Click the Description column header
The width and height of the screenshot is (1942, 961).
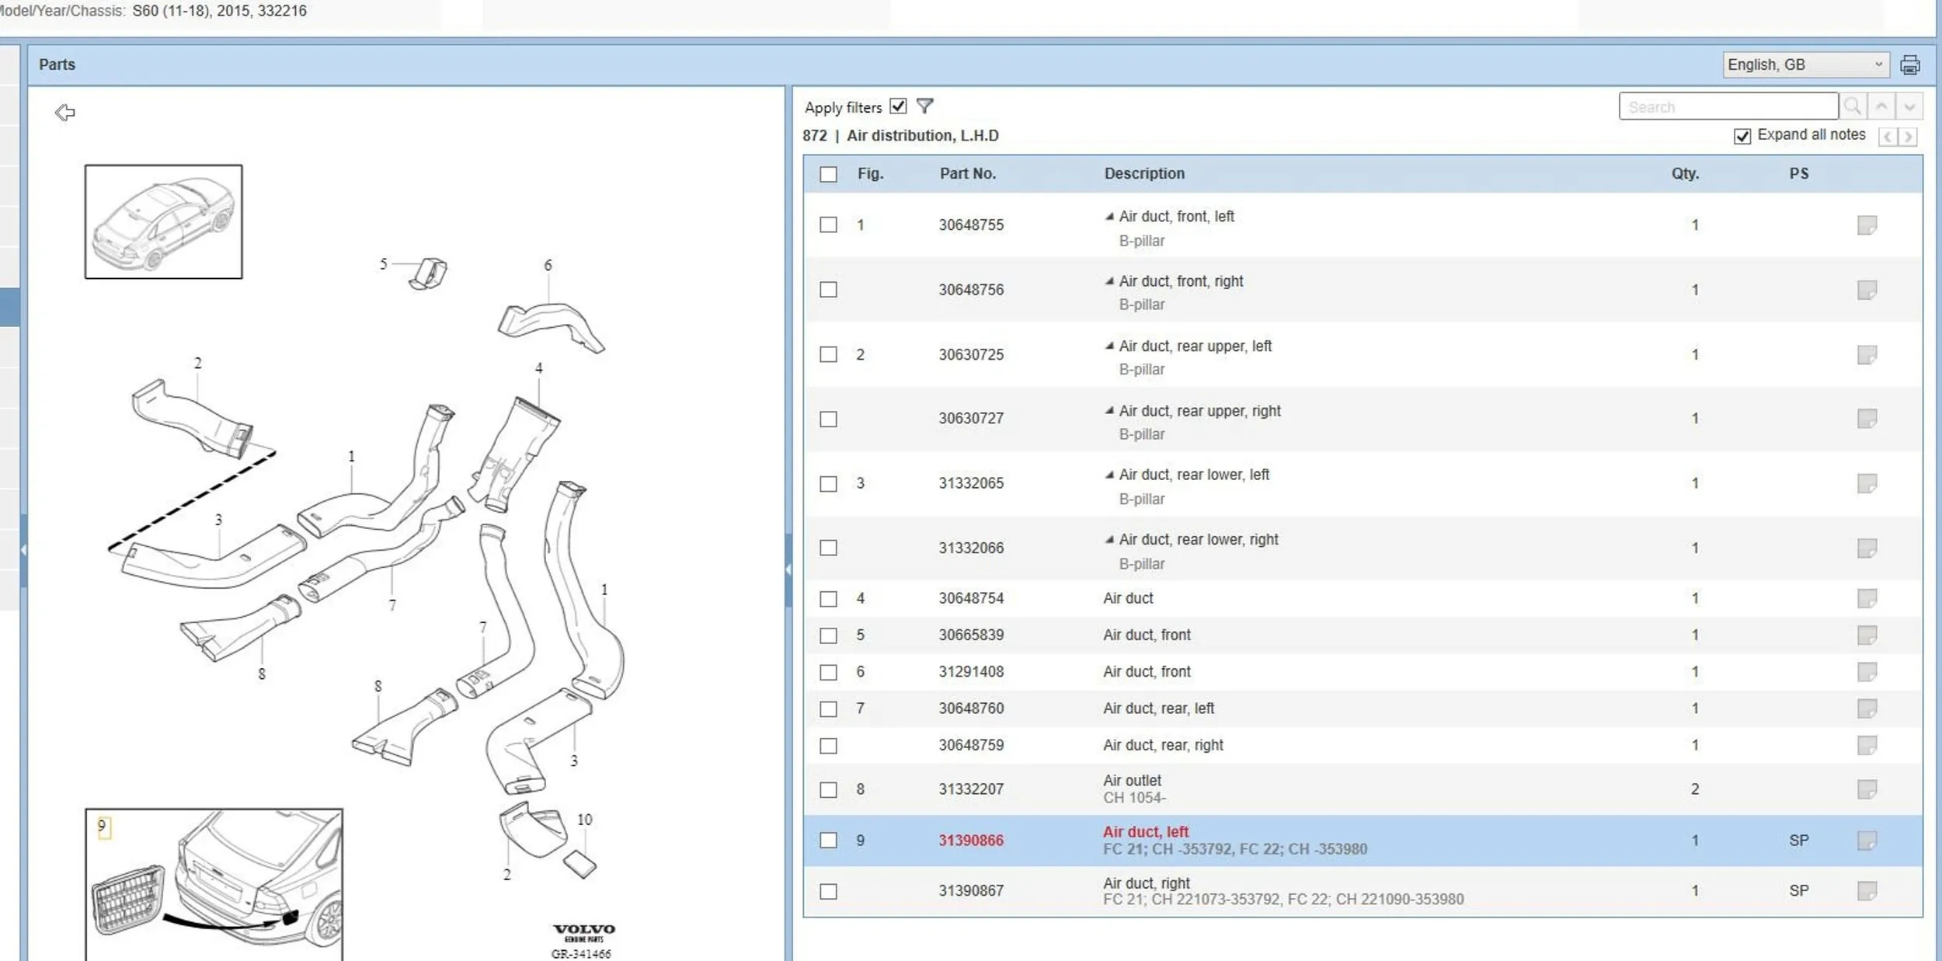pyautogui.click(x=1144, y=174)
